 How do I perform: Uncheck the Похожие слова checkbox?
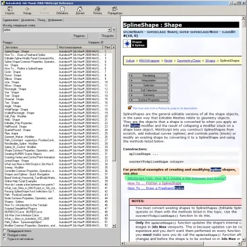tap(4, 235)
